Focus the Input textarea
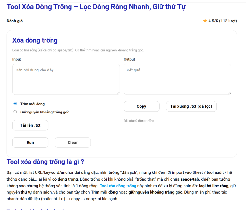 click(x=66, y=79)
